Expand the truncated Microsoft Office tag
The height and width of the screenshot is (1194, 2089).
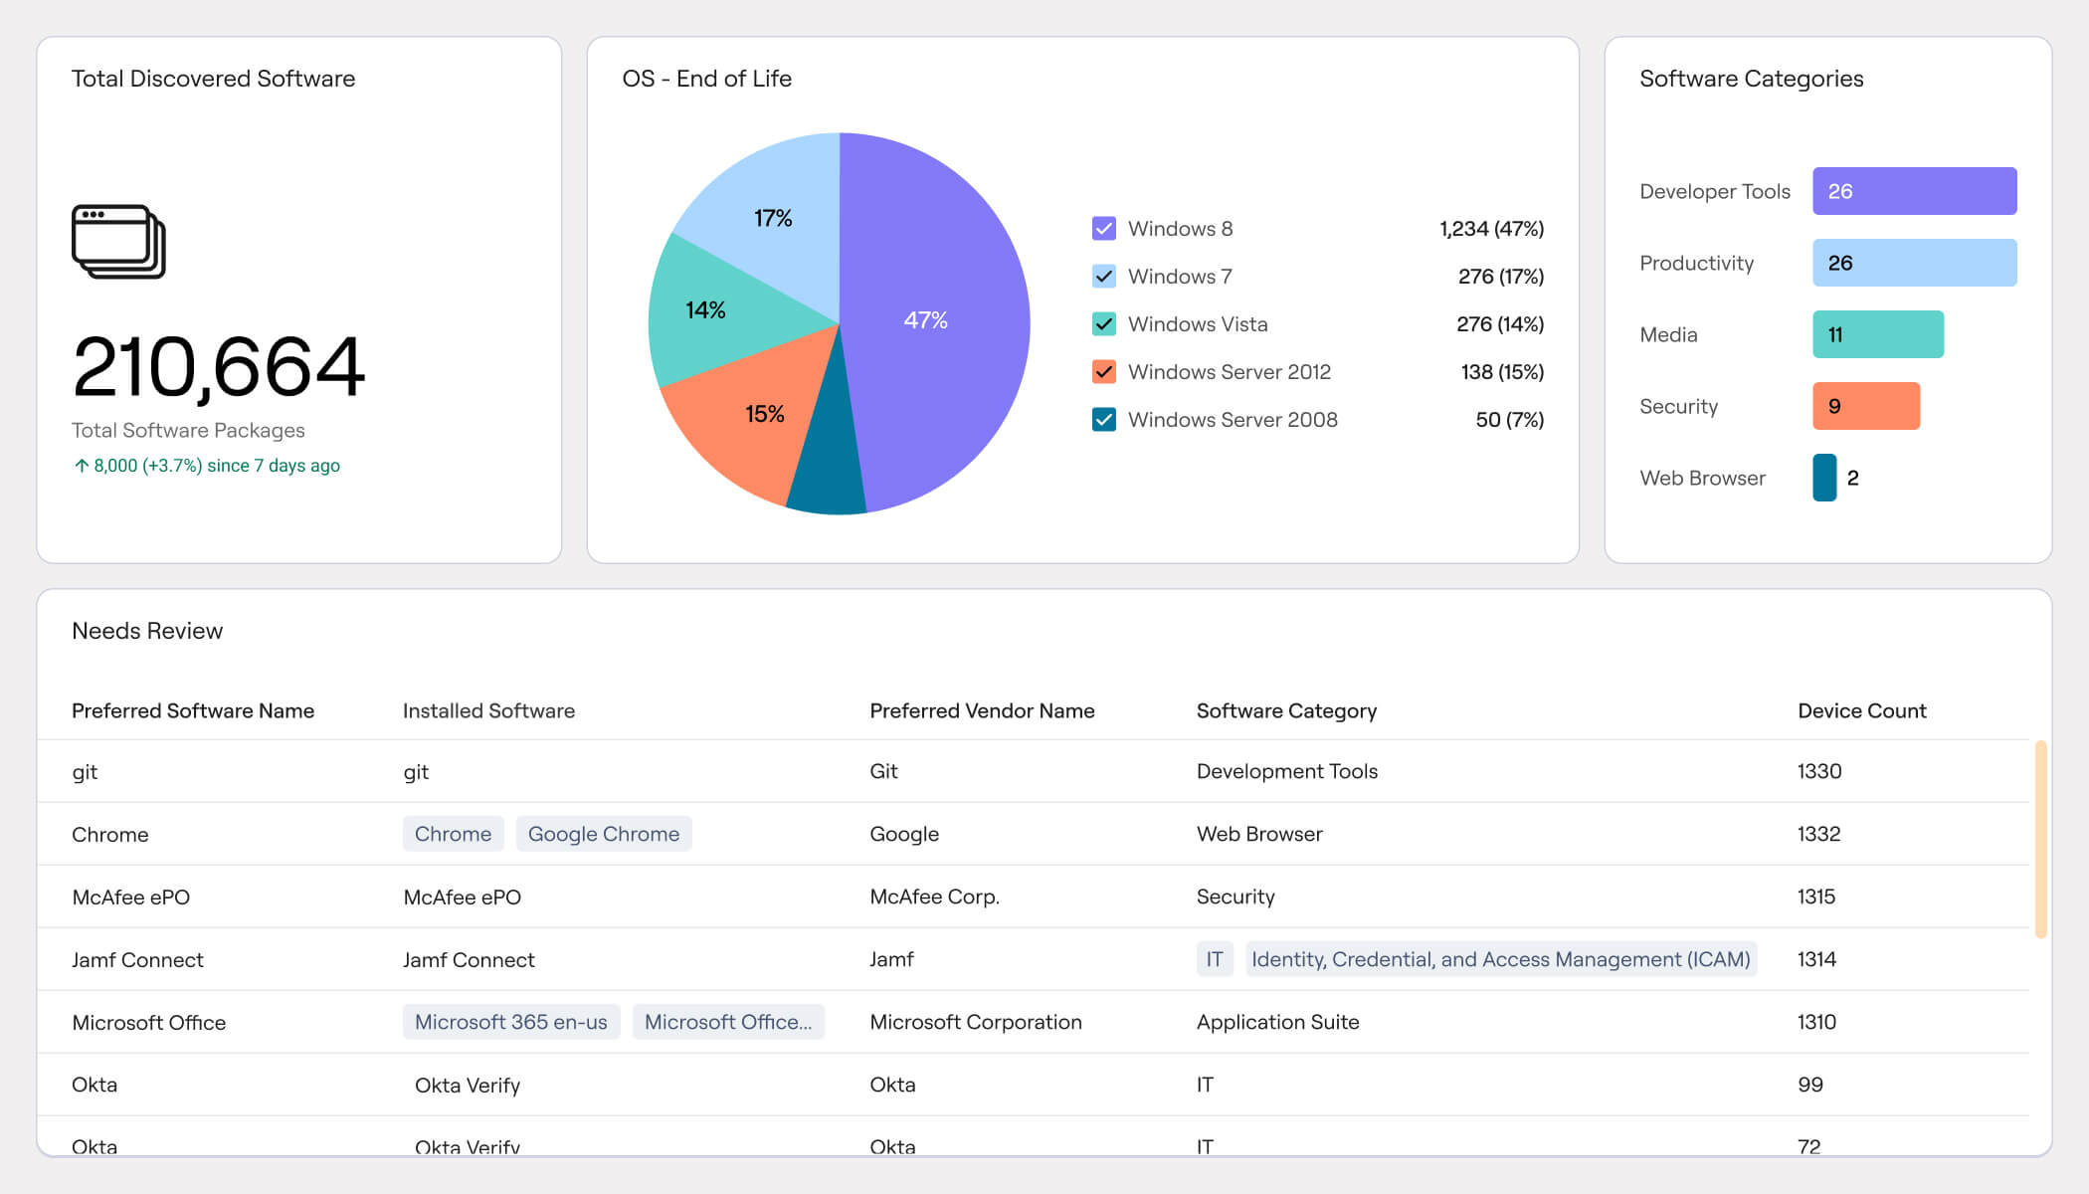click(x=727, y=1022)
